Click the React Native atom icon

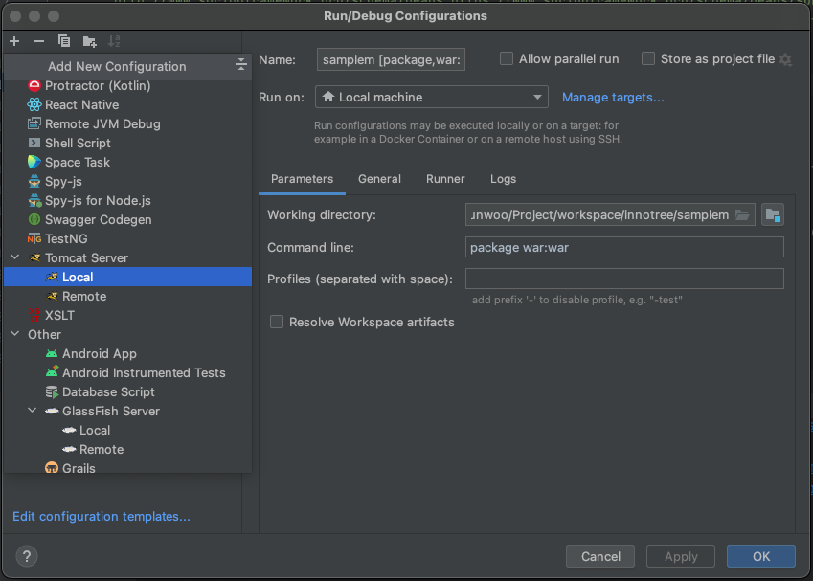(x=34, y=104)
